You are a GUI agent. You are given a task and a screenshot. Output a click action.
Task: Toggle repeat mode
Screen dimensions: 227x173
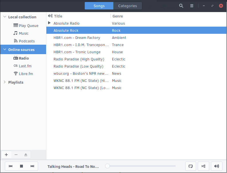(191, 166)
